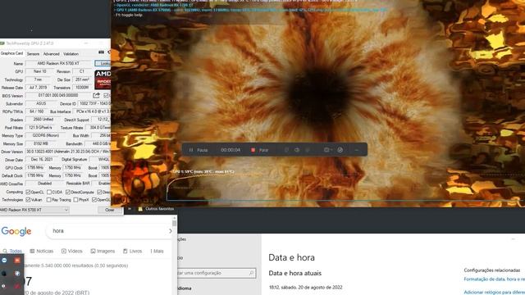Toggle the DirectCompute checkbox
This screenshot has height=295, width=525.
[68, 193]
